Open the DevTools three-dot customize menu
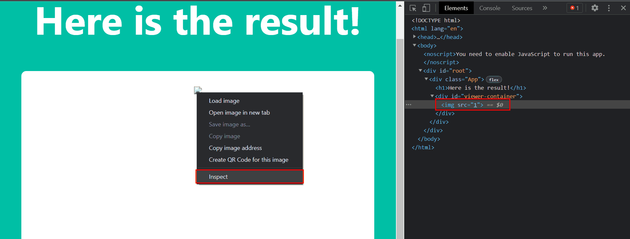The width and height of the screenshot is (630, 239). coord(609,8)
